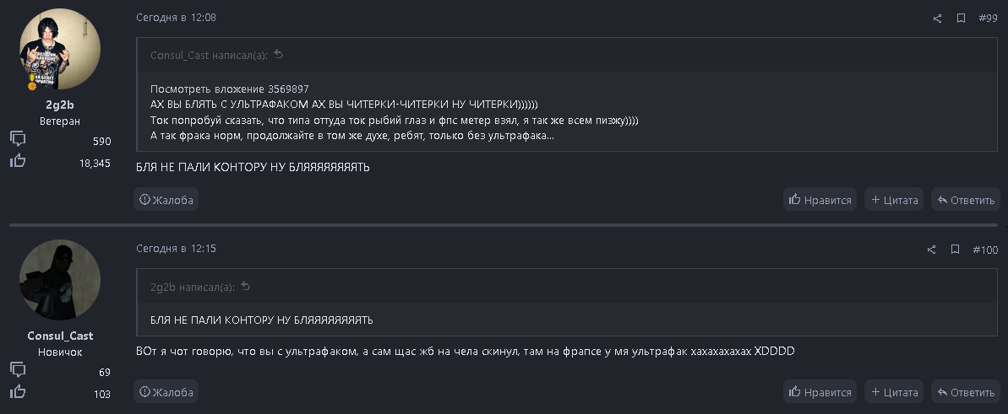Click the likes thumb icon under 2g2b
1008x414 pixels.
(18, 160)
